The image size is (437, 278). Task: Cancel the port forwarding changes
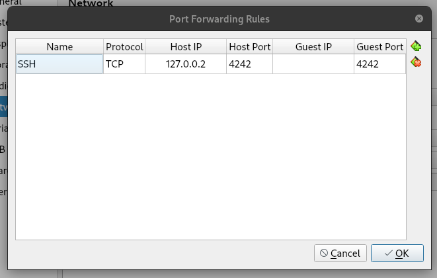[x=340, y=253]
